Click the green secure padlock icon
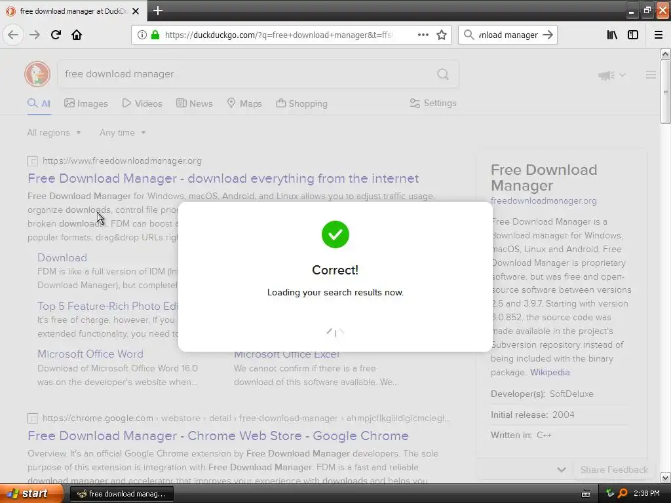671x503 pixels. click(155, 35)
